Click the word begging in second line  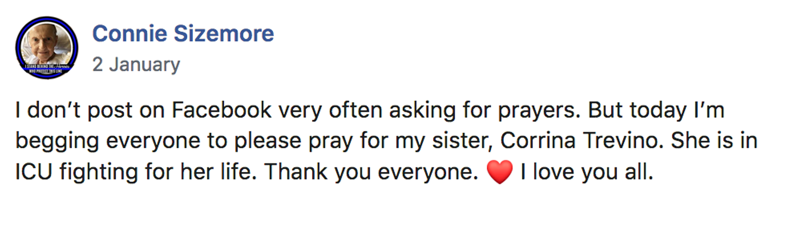point(57,142)
